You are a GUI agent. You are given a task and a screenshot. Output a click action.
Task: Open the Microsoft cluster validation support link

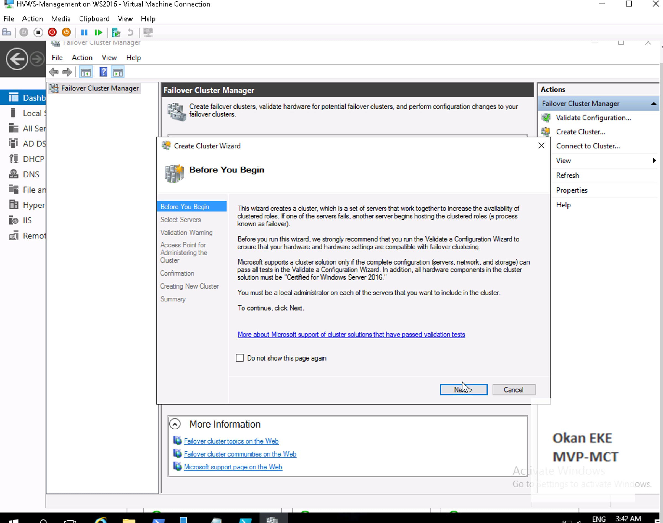(351, 334)
